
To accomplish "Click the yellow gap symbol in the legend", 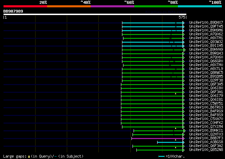I will click(x=29, y=157).
